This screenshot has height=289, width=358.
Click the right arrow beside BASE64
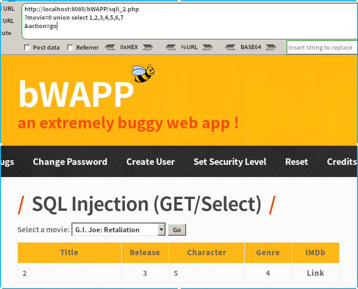(x=271, y=47)
